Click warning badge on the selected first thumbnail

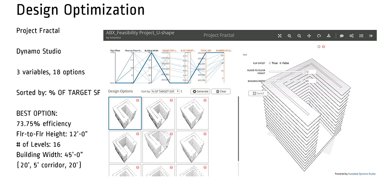138,100
